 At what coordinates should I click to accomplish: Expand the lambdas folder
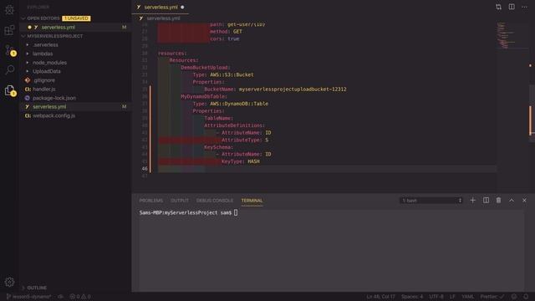43,54
